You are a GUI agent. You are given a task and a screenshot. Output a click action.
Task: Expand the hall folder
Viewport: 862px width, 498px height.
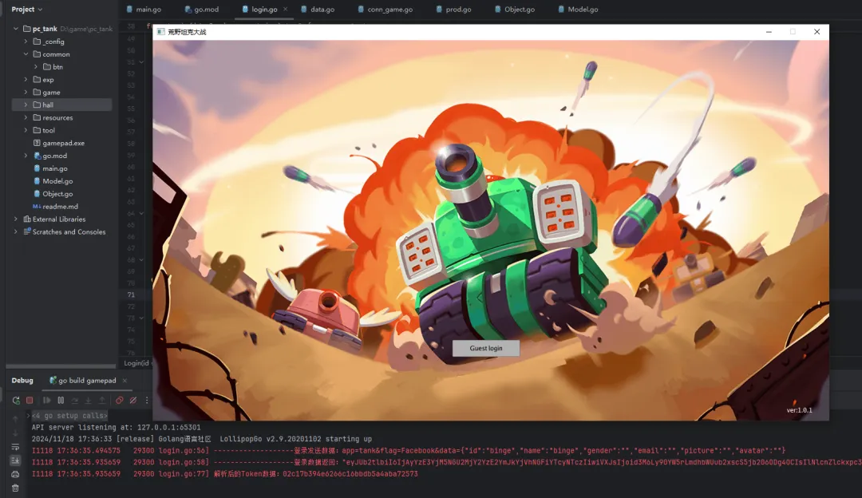[26, 105]
